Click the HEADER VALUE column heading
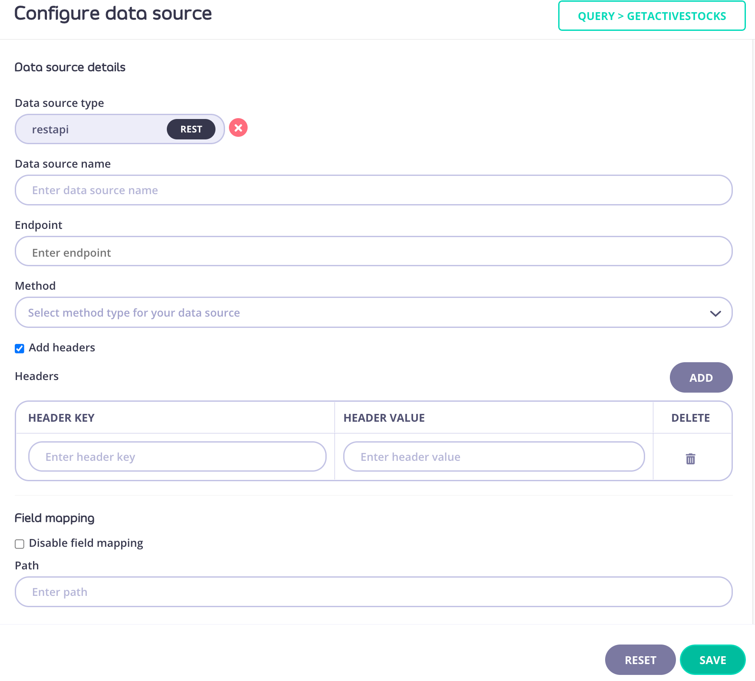755x681 pixels. (x=384, y=418)
